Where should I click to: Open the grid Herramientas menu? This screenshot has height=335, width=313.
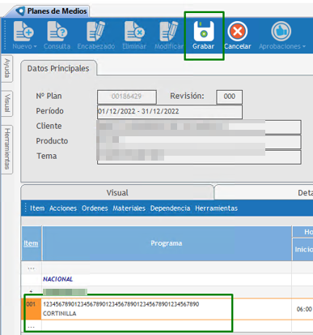tap(217, 208)
